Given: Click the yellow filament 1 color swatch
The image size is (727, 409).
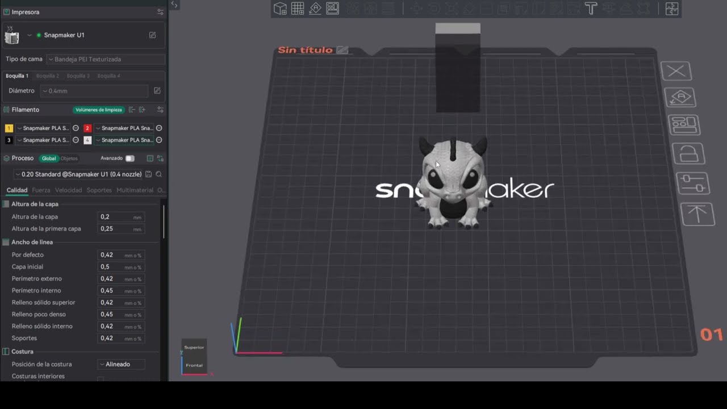Looking at the screenshot, I should tap(9, 128).
